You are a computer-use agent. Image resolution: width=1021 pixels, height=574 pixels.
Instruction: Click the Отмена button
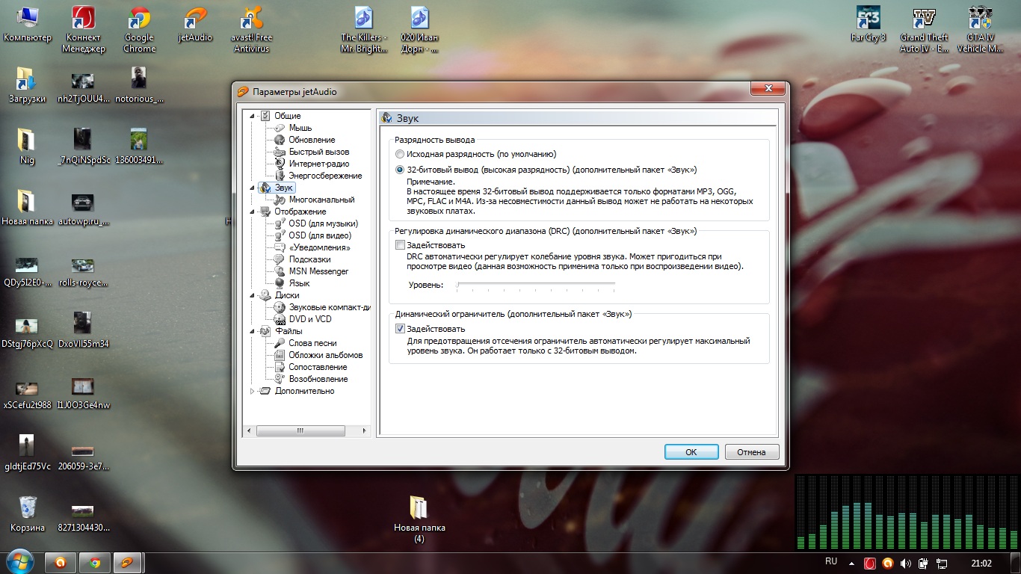[x=751, y=452]
